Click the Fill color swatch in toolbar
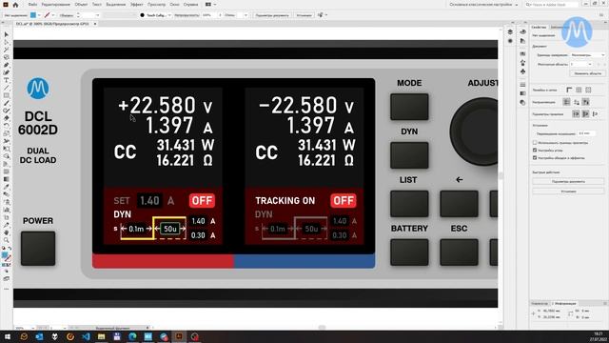Viewport: 609px width, 343px height. tap(5, 255)
